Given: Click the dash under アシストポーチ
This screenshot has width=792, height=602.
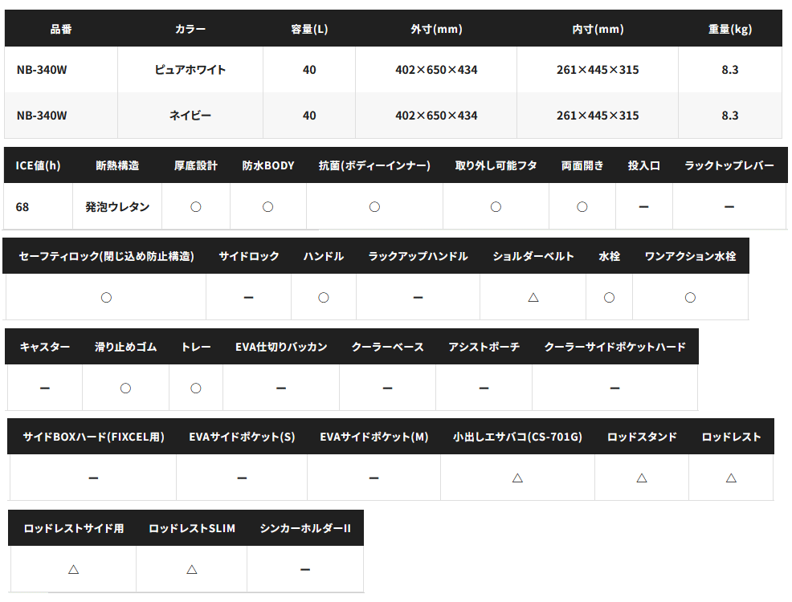Looking at the screenshot, I should 484,388.
